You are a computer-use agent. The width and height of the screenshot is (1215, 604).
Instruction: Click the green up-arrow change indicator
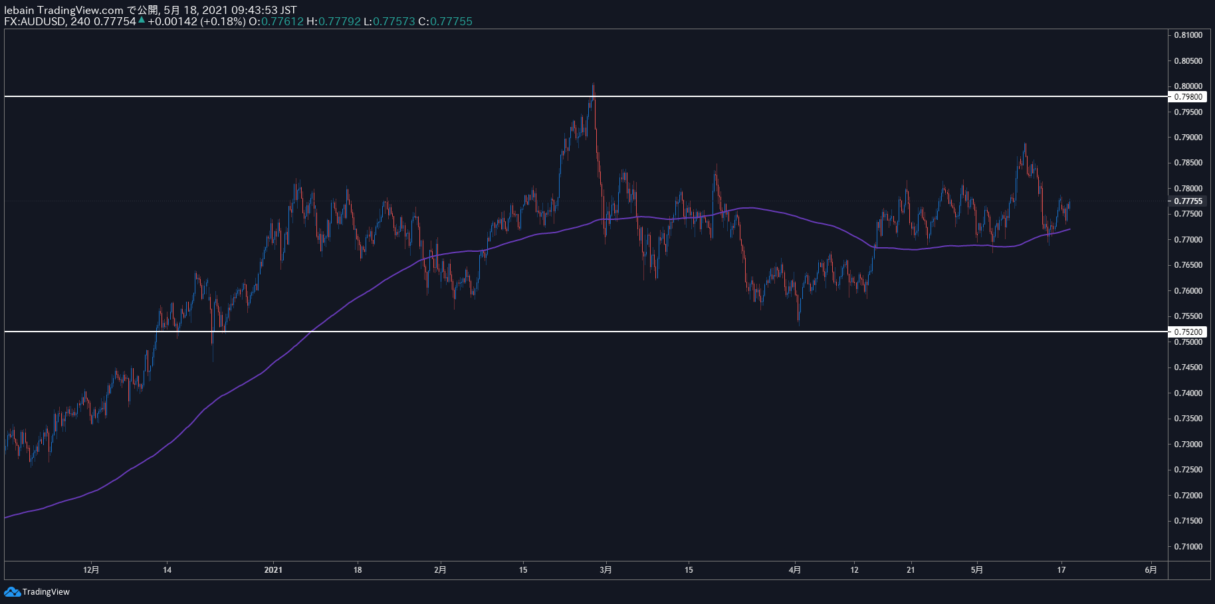coord(142,21)
